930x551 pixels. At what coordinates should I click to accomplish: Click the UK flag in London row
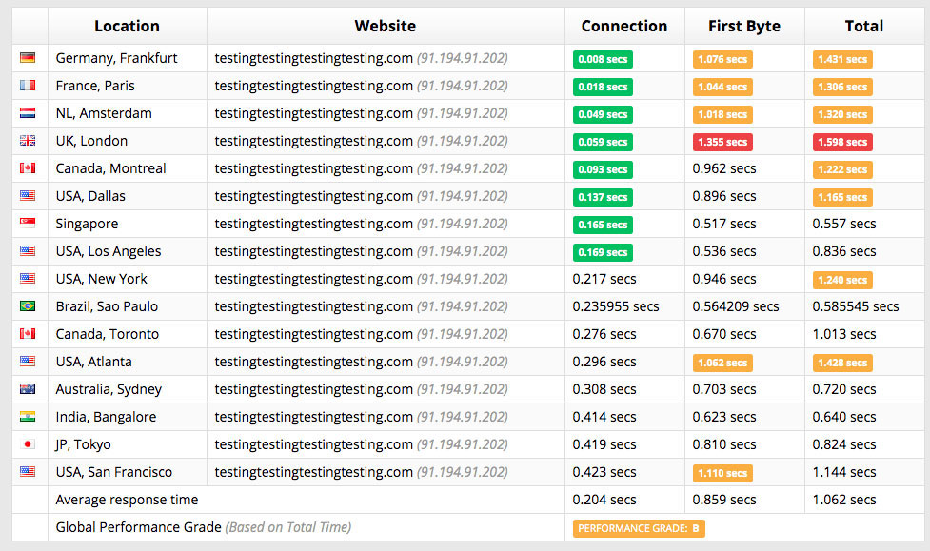point(28,141)
